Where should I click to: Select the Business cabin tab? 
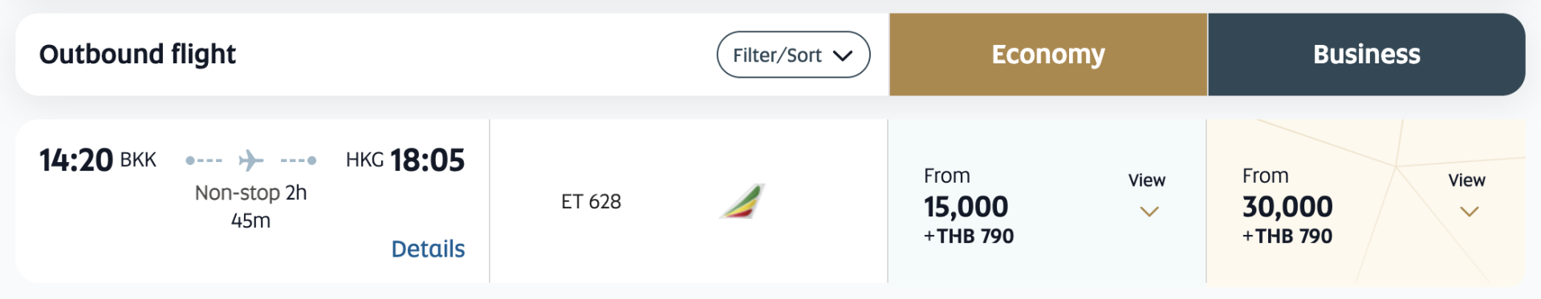(1366, 55)
